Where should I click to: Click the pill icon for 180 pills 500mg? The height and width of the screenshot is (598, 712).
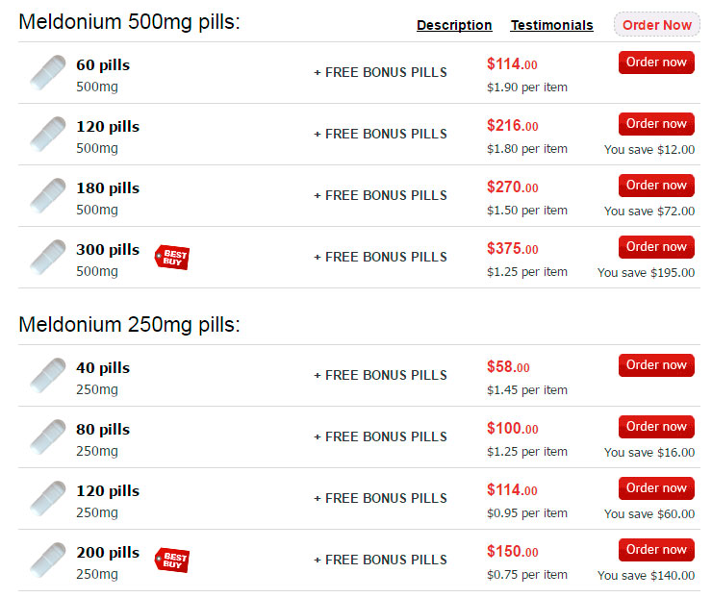(48, 195)
